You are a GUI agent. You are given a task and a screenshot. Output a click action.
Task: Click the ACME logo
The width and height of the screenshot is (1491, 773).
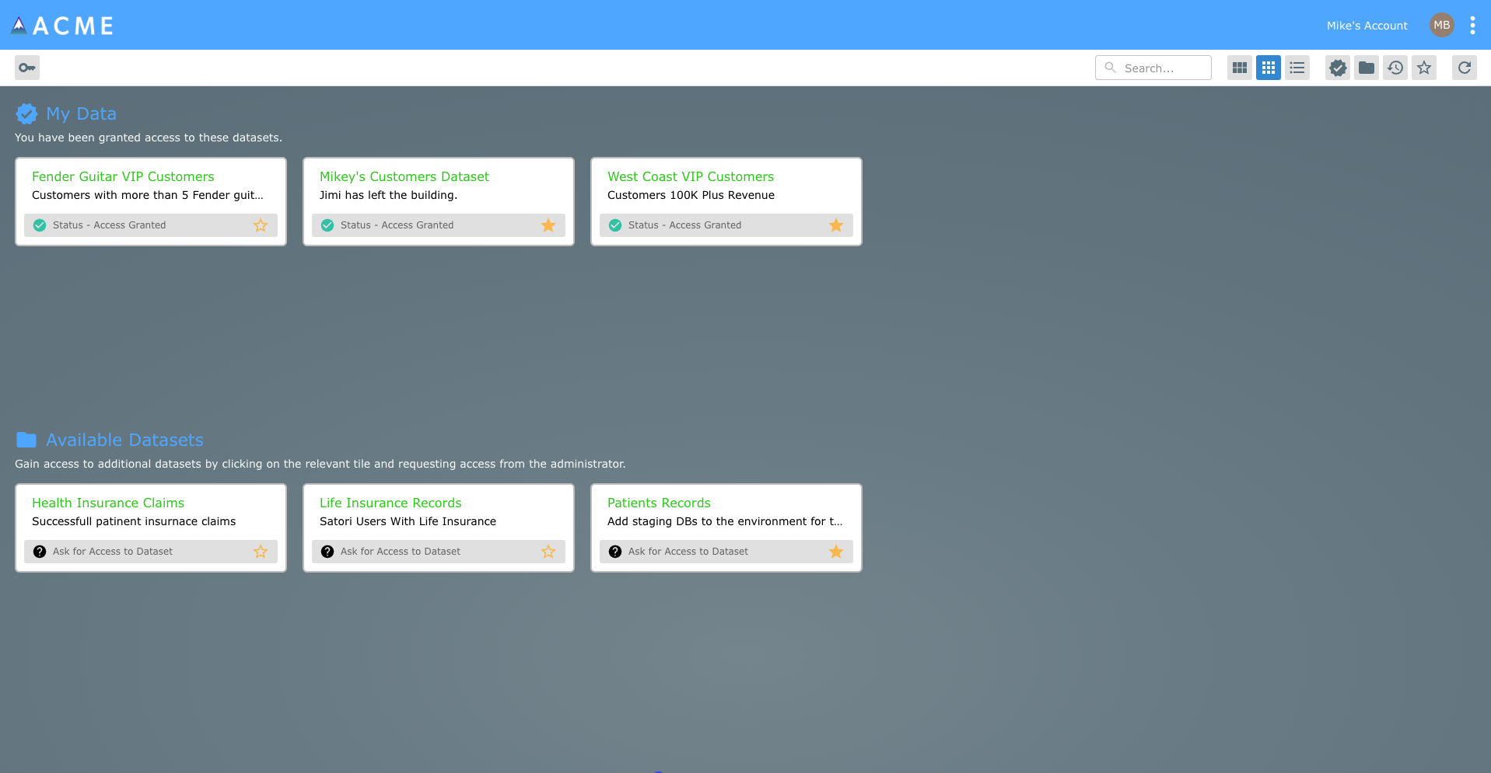pos(62,26)
